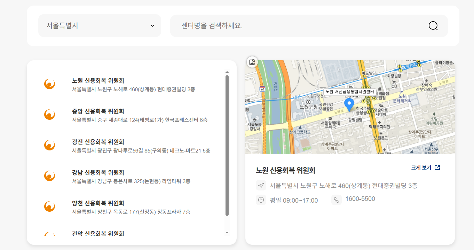This screenshot has width=474, height=250.
Task: Click the orange logo beside 양천 신용회복 위원회
Action: click(50, 206)
